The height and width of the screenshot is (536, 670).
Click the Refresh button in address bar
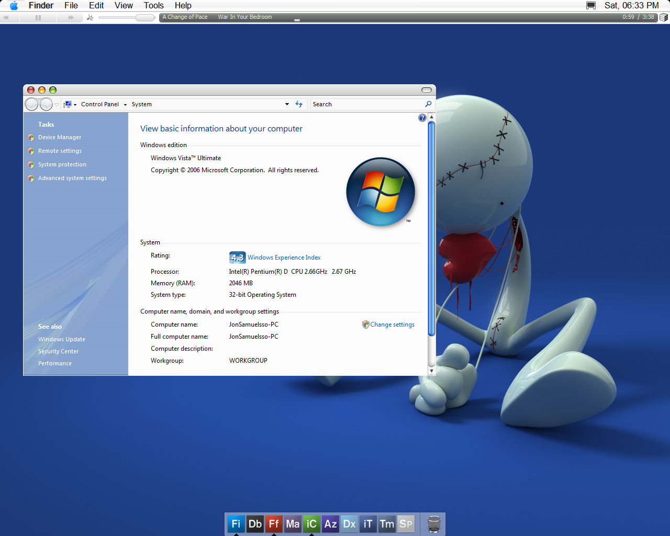coord(299,104)
